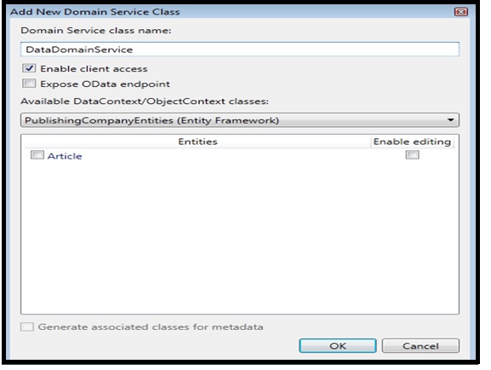
Task: Click the Enable client access label text
Action: coord(94,69)
